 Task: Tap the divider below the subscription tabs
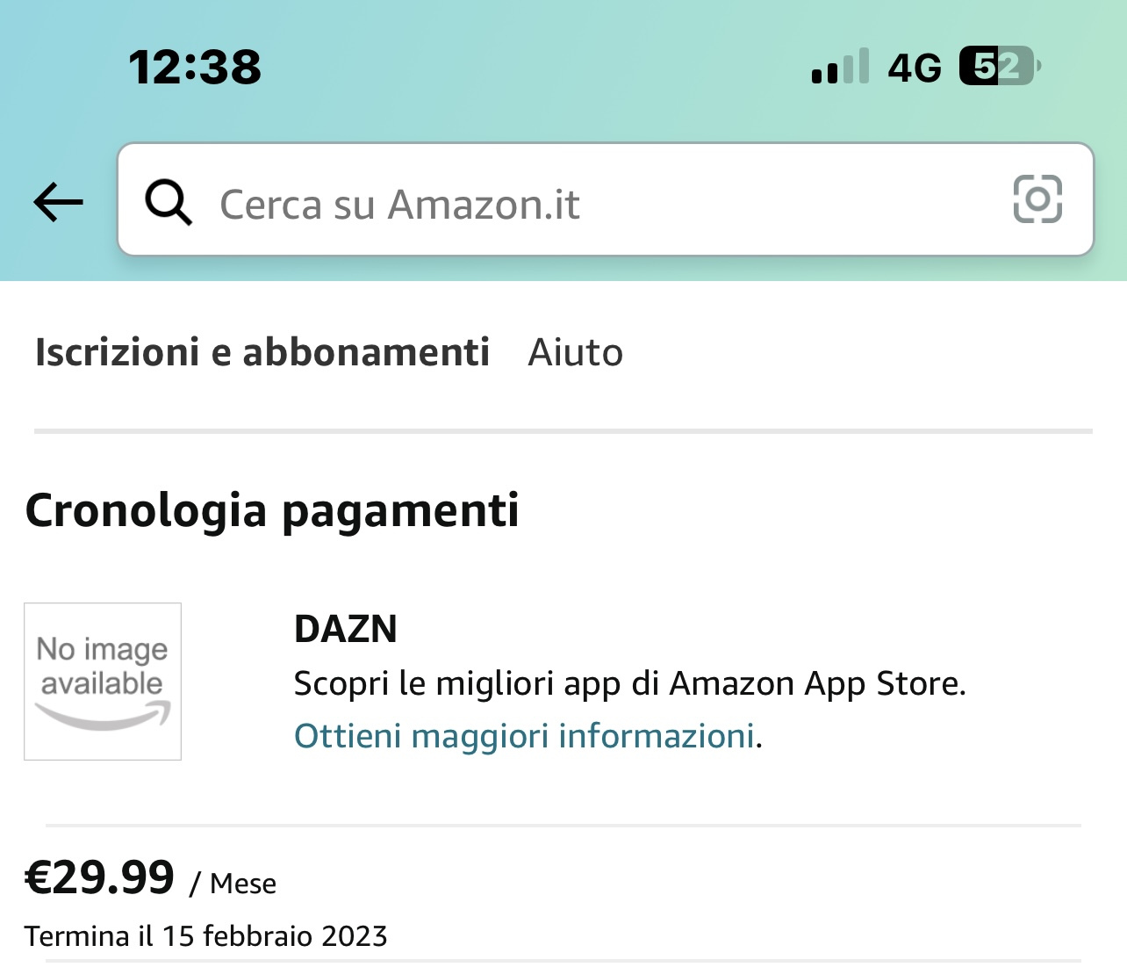(563, 431)
